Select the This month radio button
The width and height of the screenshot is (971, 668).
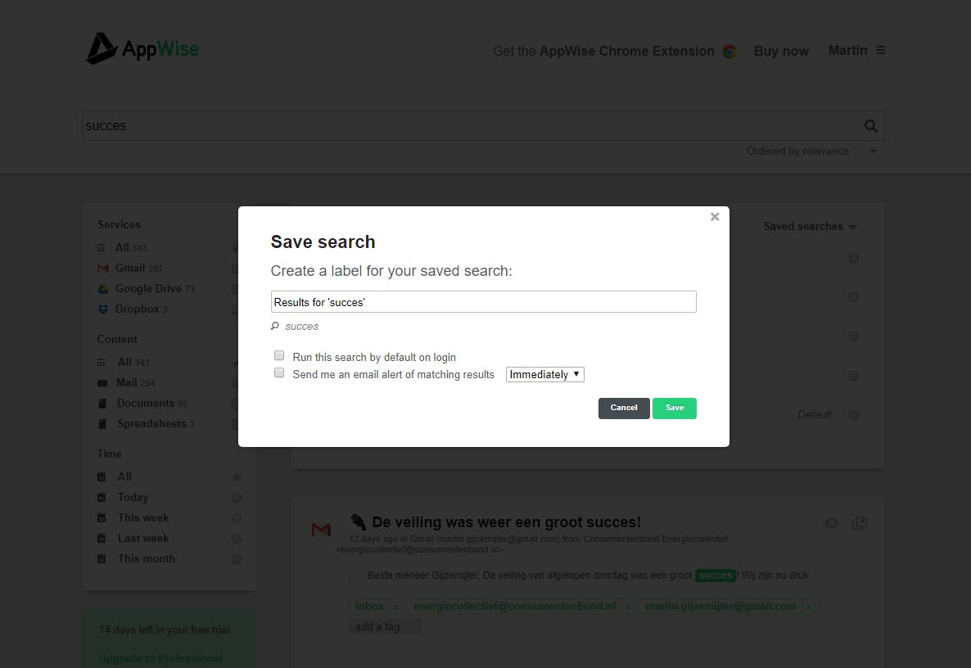pos(237,559)
